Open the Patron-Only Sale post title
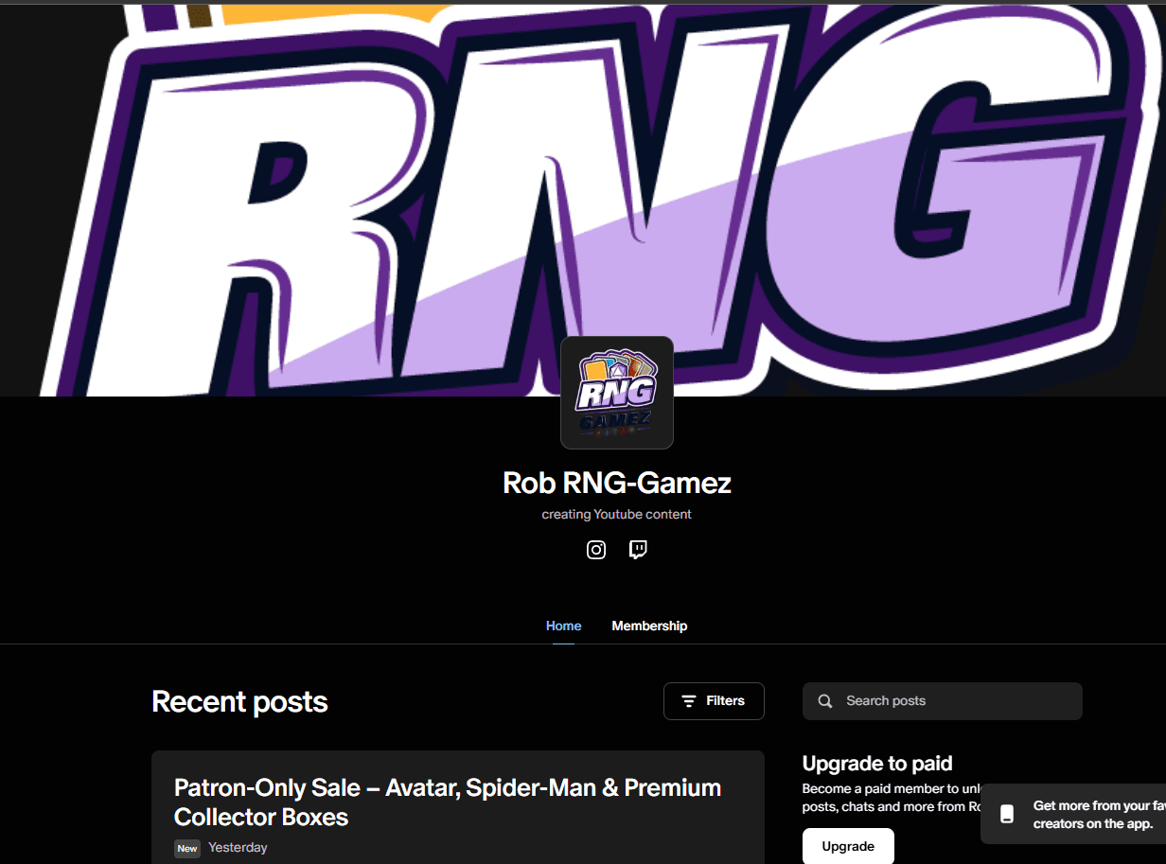 tap(448, 802)
